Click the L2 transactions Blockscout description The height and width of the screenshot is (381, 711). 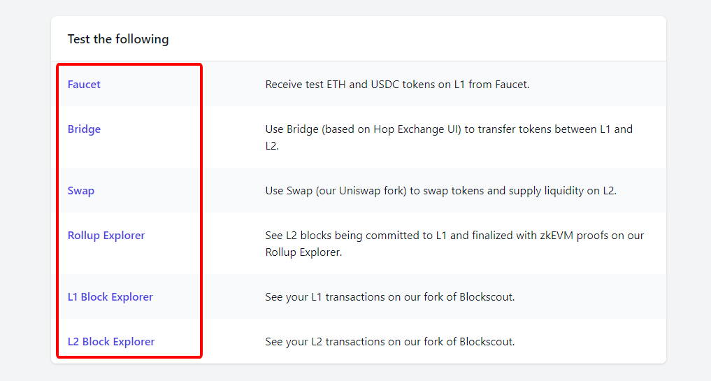click(x=390, y=342)
